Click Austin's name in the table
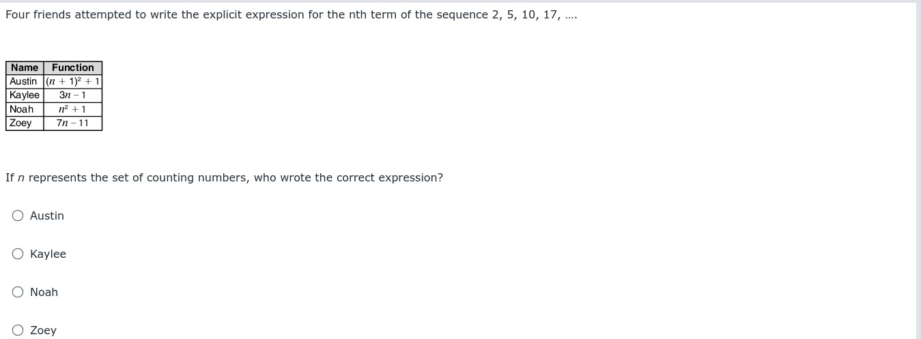Viewport: 921px width, 339px height. pyautogui.click(x=25, y=81)
